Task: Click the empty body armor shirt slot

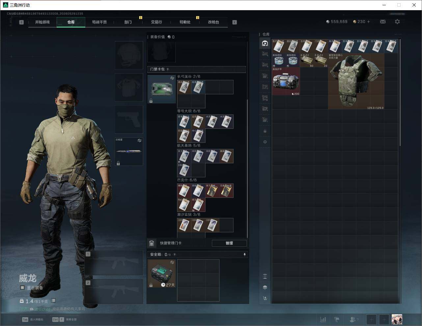Action: coord(129,87)
